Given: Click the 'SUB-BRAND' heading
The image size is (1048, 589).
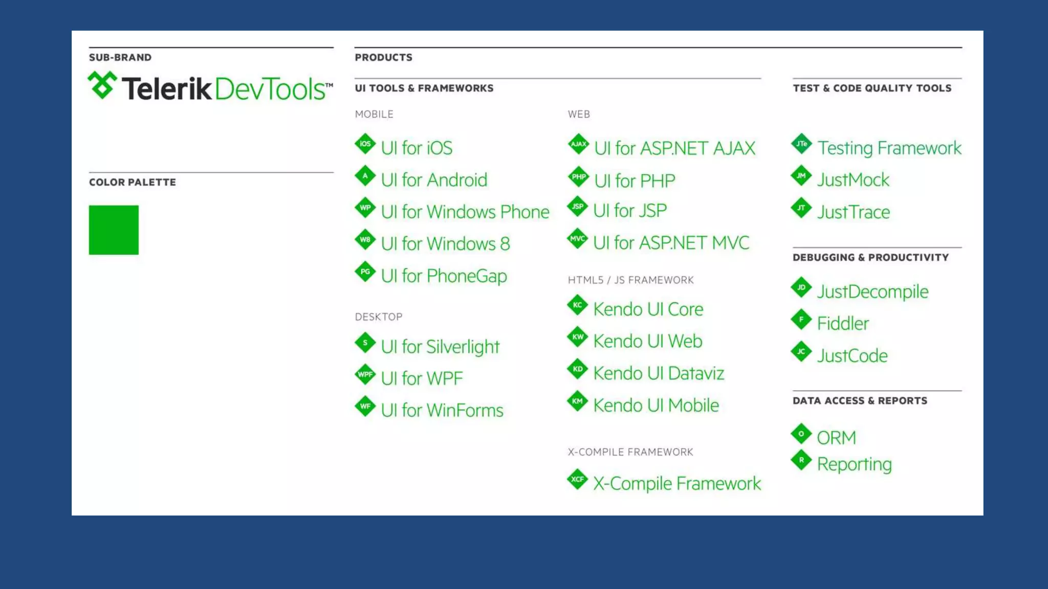Looking at the screenshot, I should [120, 57].
